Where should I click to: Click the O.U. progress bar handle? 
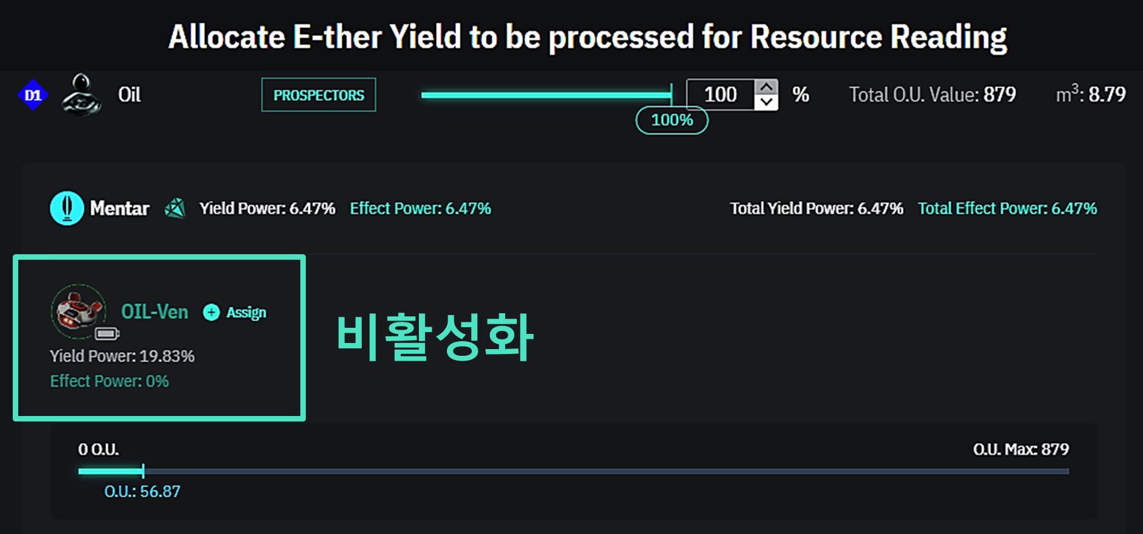(143, 471)
